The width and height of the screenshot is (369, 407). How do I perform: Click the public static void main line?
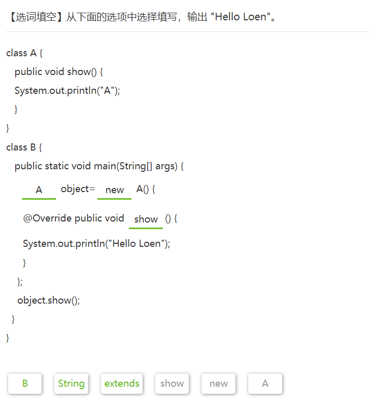pyautogui.click(x=99, y=166)
